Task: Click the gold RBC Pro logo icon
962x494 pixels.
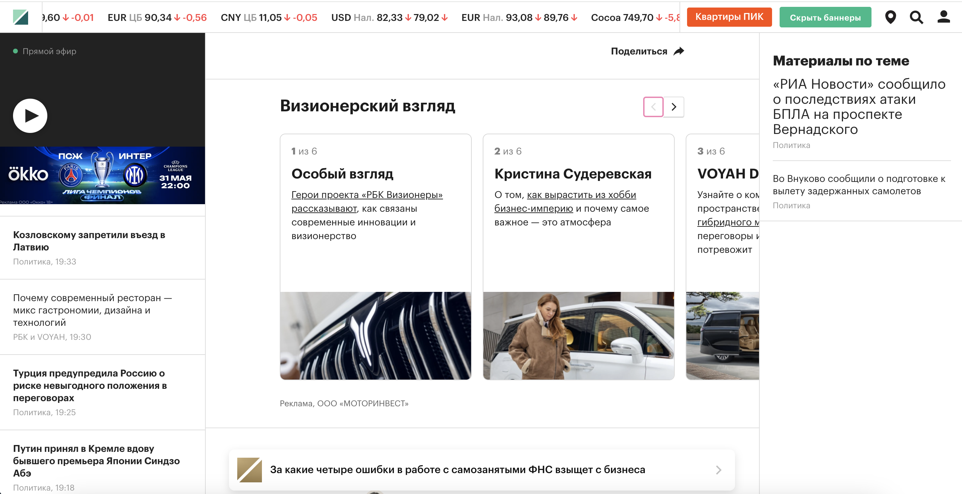Action: tap(249, 470)
